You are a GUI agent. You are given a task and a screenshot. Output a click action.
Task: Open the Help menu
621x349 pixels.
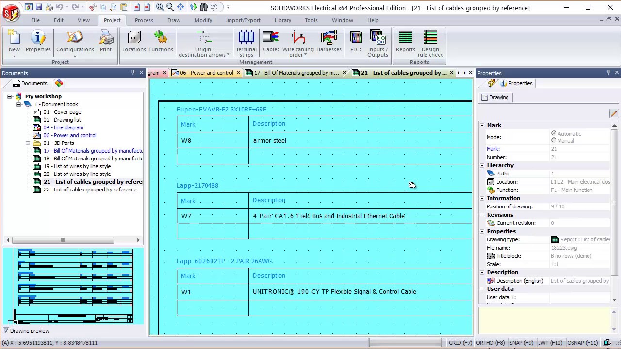point(373,20)
